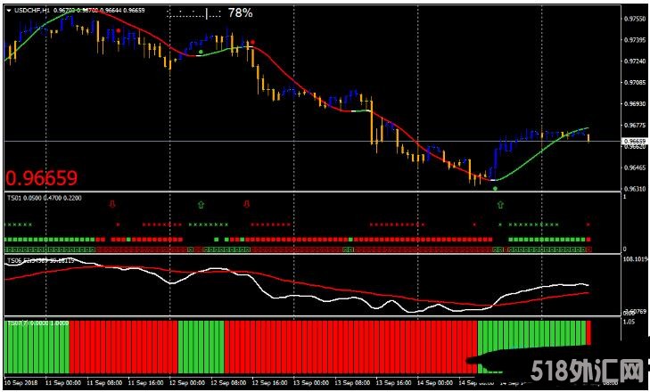The height and width of the screenshot is (392, 650).
Task: Click the 0.97395 price axis label
Action: 634,40
